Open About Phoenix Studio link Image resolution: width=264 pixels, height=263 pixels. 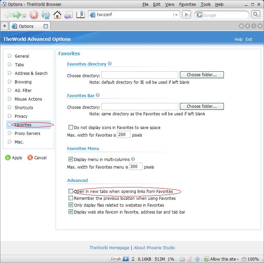154,248
